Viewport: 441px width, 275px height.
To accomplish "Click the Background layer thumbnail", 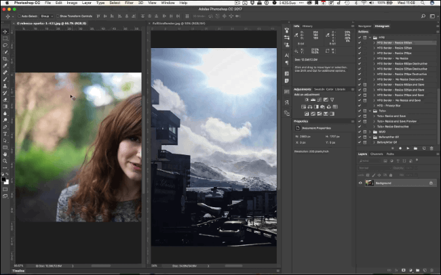I will (370, 183).
